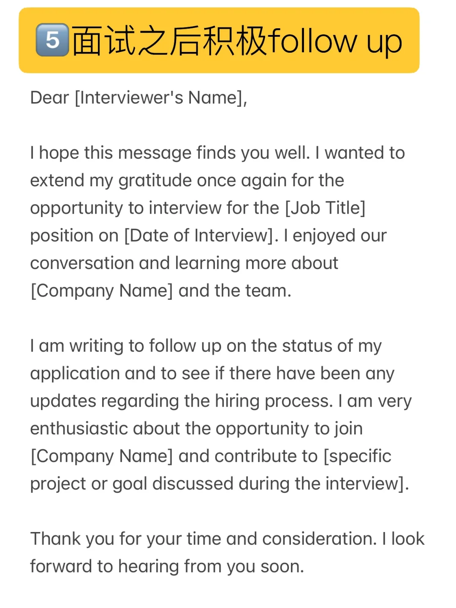Click 'enthusiastic about the opportunity to join' line
The image size is (456, 608).
(196, 429)
